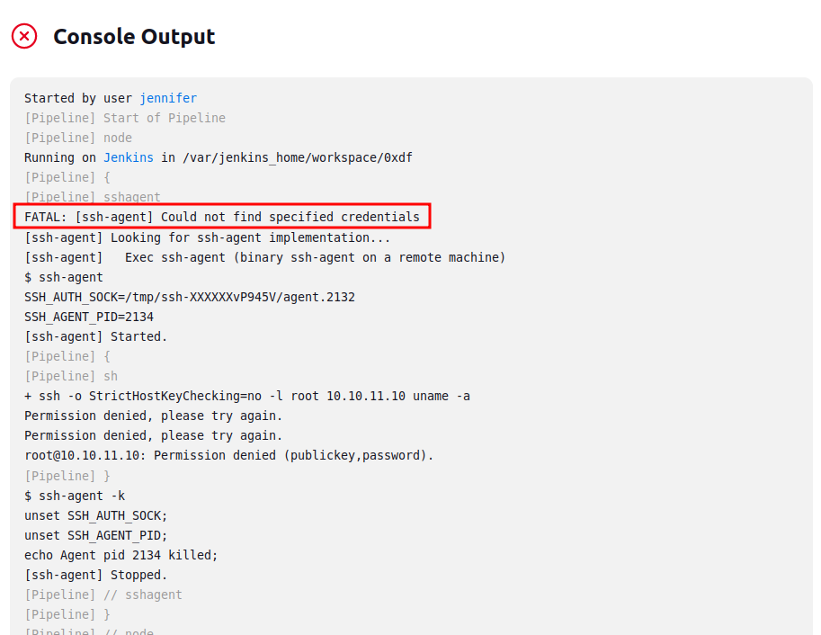
Task: Click the root@10.10.11.10 permission denied line
Action: [x=229, y=455]
